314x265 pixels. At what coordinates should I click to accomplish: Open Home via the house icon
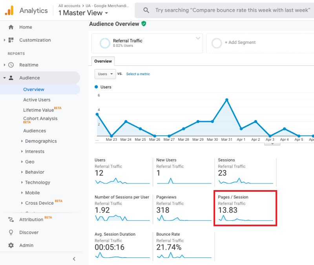(11, 27)
